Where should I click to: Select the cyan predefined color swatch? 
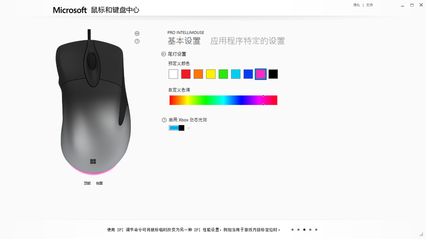[236, 74]
